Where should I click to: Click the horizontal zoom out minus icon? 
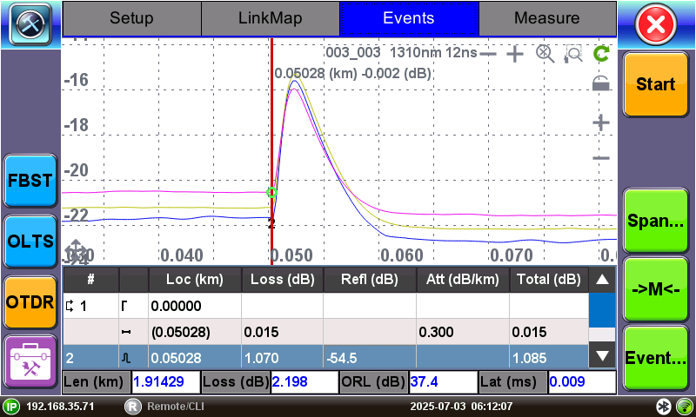(488, 54)
